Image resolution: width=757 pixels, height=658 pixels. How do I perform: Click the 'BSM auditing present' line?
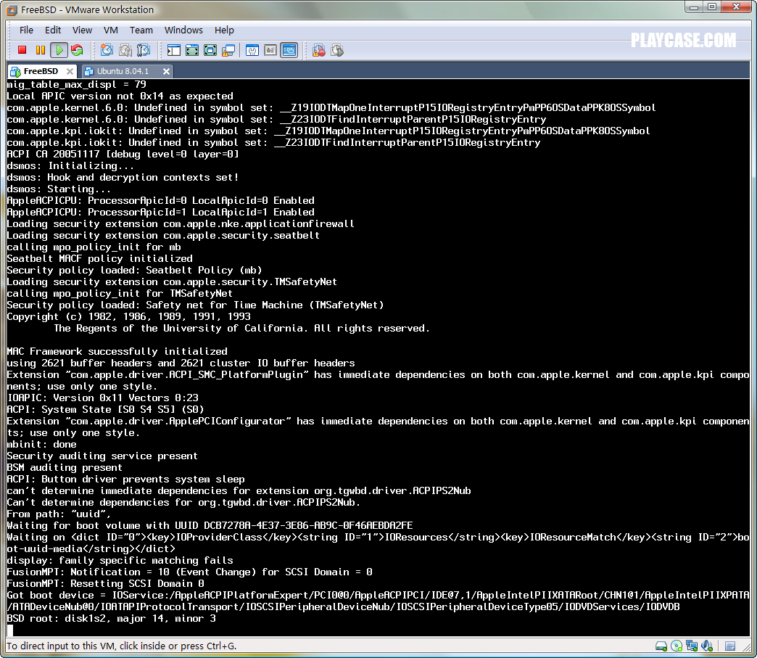[65, 467]
